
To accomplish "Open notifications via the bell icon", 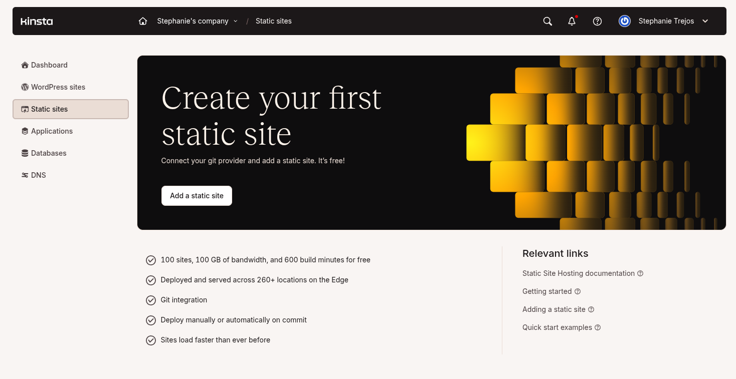I will point(572,21).
